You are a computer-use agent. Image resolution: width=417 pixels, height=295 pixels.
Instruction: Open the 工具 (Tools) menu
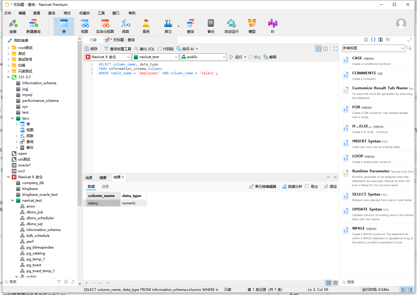(x=101, y=13)
